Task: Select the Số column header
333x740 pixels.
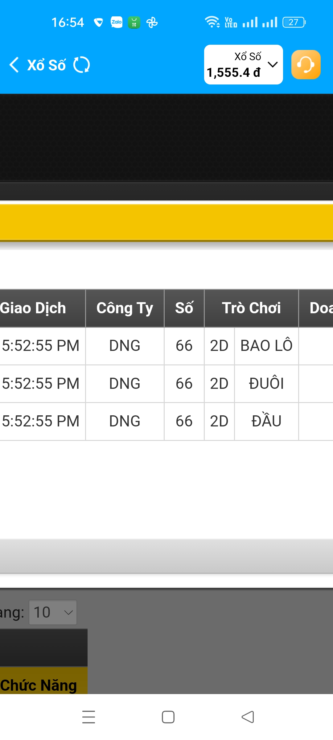Action: pos(184,308)
